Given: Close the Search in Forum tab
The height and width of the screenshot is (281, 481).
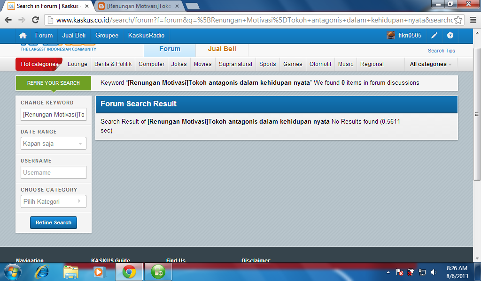Looking at the screenshot, I should click(87, 6).
